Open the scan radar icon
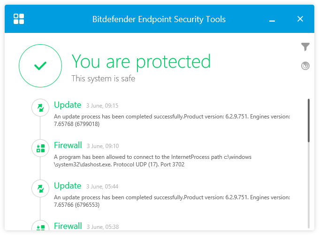This screenshot has width=319, height=235. coord(305,66)
